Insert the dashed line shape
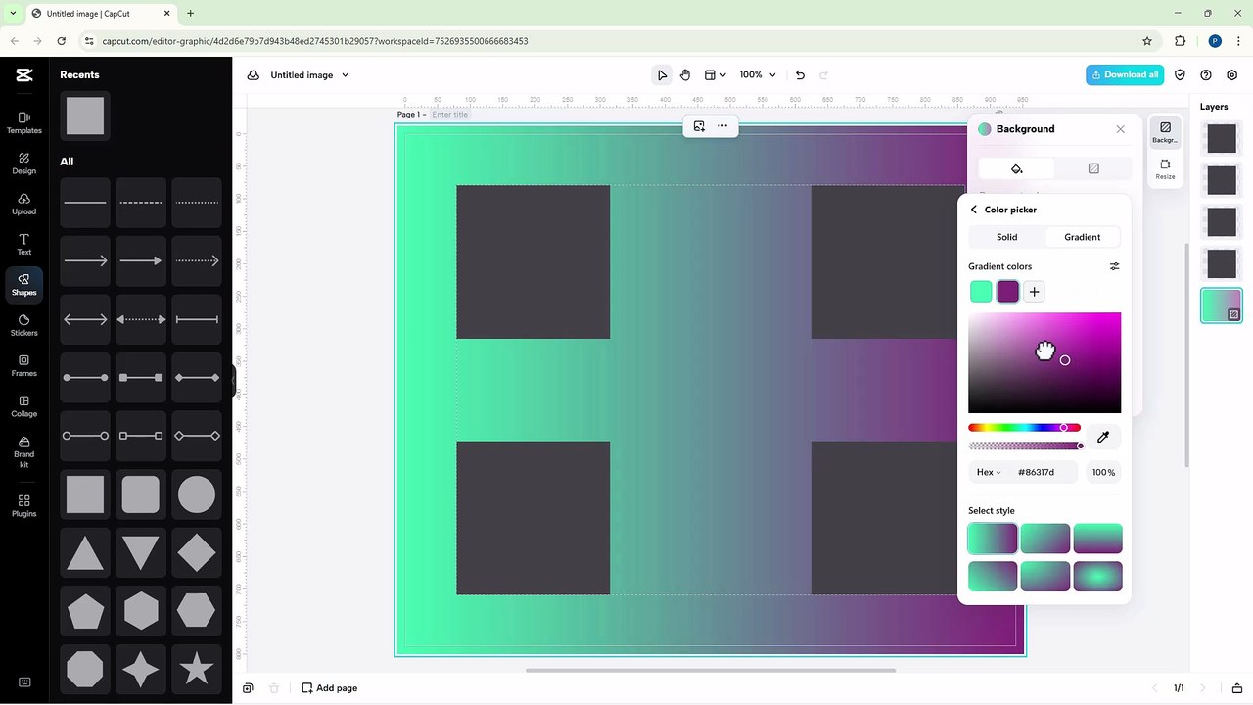This screenshot has width=1253, height=705. (141, 203)
